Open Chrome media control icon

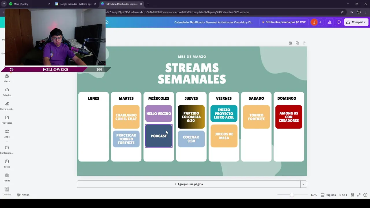(352, 12)
